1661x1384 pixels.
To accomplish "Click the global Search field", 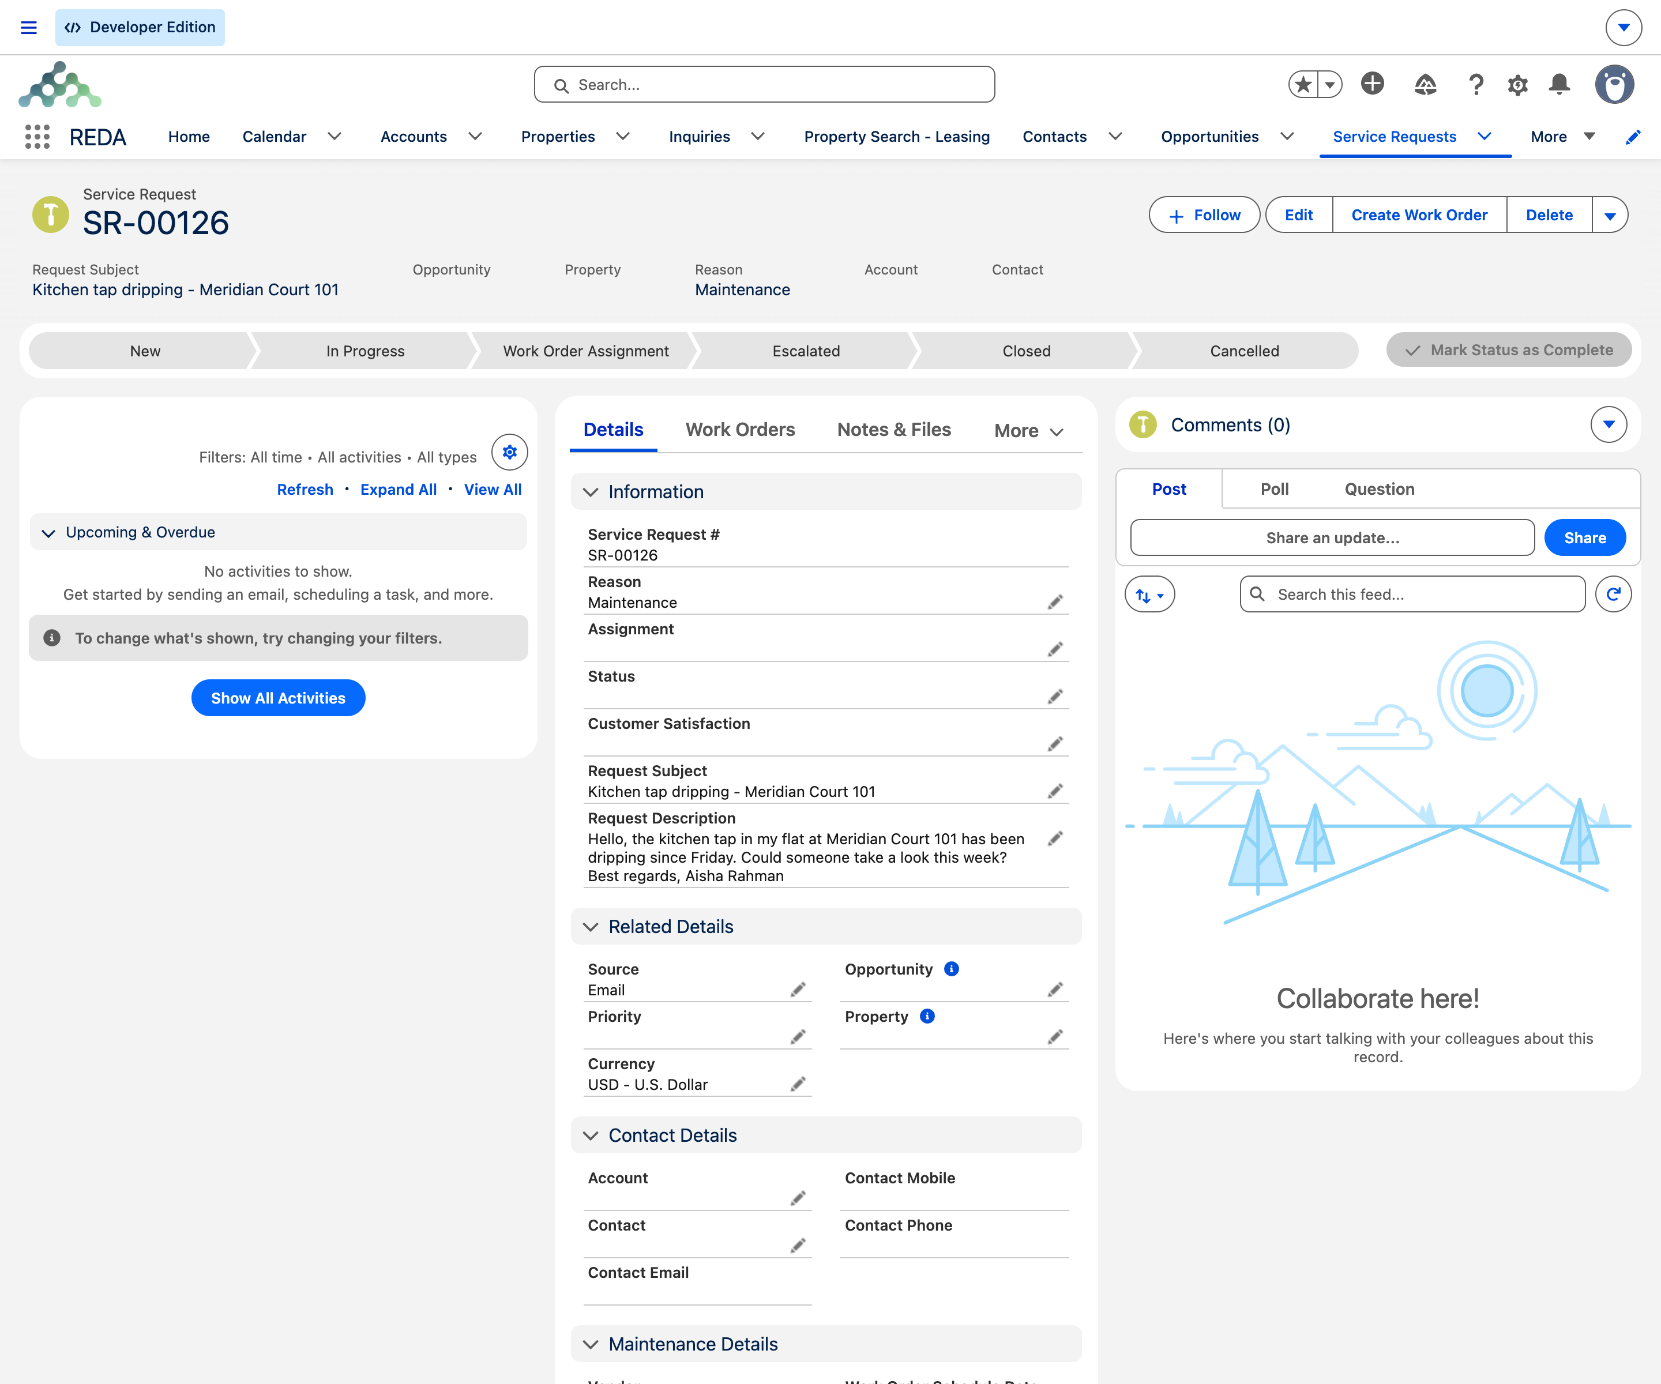I will click(764, 85).
